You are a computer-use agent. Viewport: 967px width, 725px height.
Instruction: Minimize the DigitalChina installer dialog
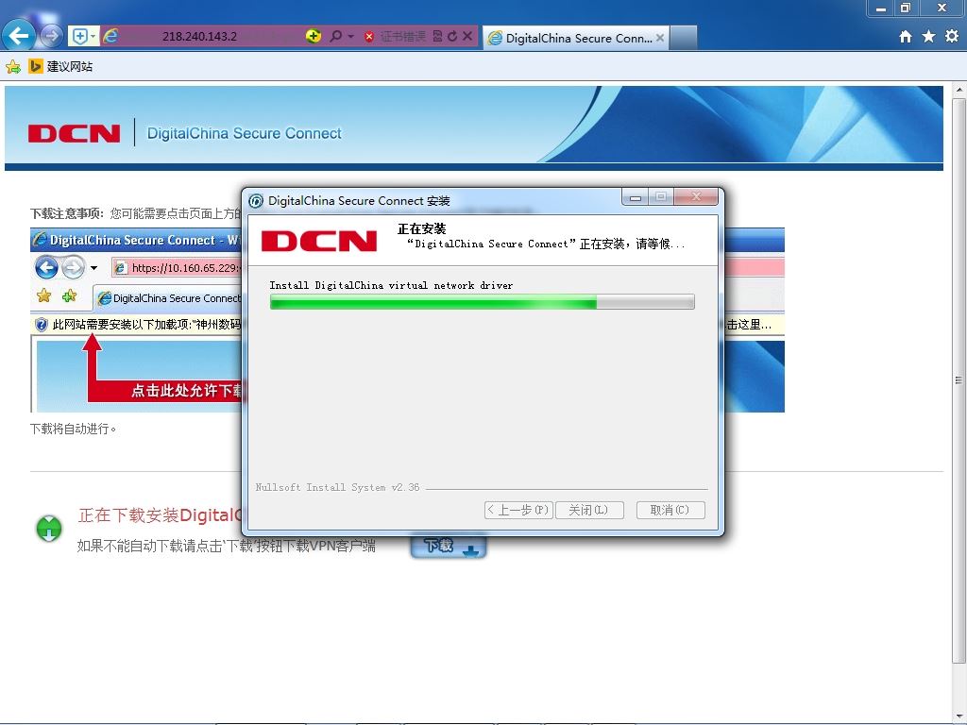(x=636, y=197)
